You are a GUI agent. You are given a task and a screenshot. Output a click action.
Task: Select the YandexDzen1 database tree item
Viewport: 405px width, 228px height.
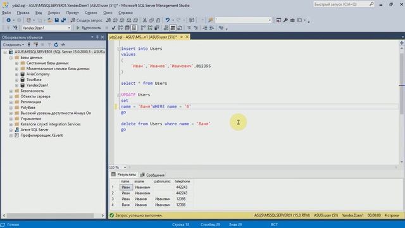click(37, 85)
